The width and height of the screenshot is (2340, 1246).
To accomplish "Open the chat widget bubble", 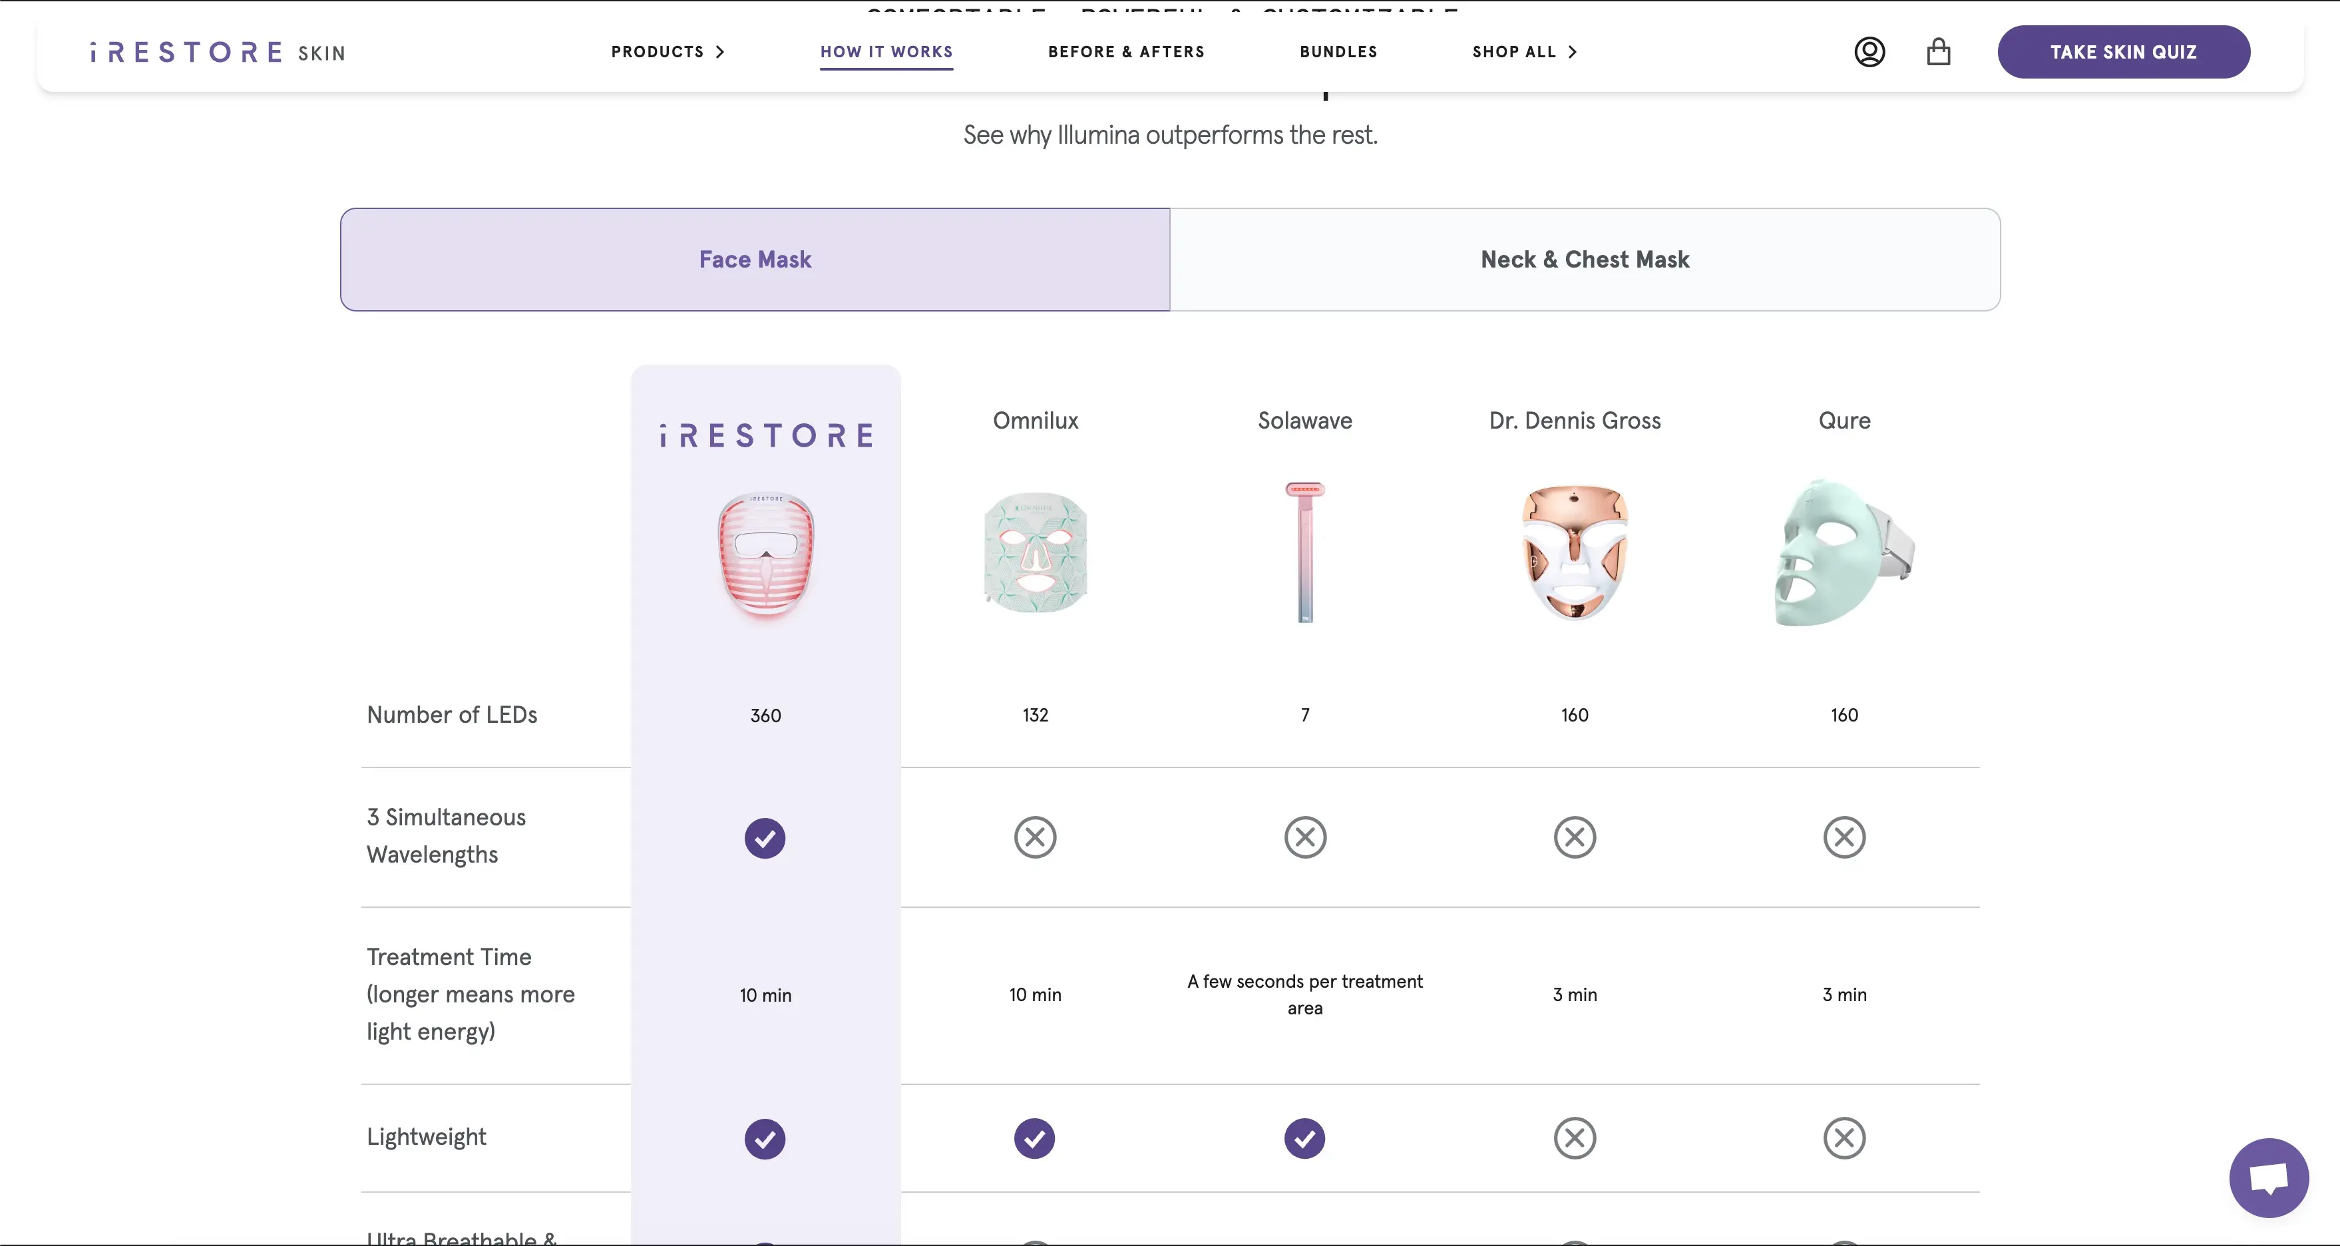I will tap(2268, 1178).
